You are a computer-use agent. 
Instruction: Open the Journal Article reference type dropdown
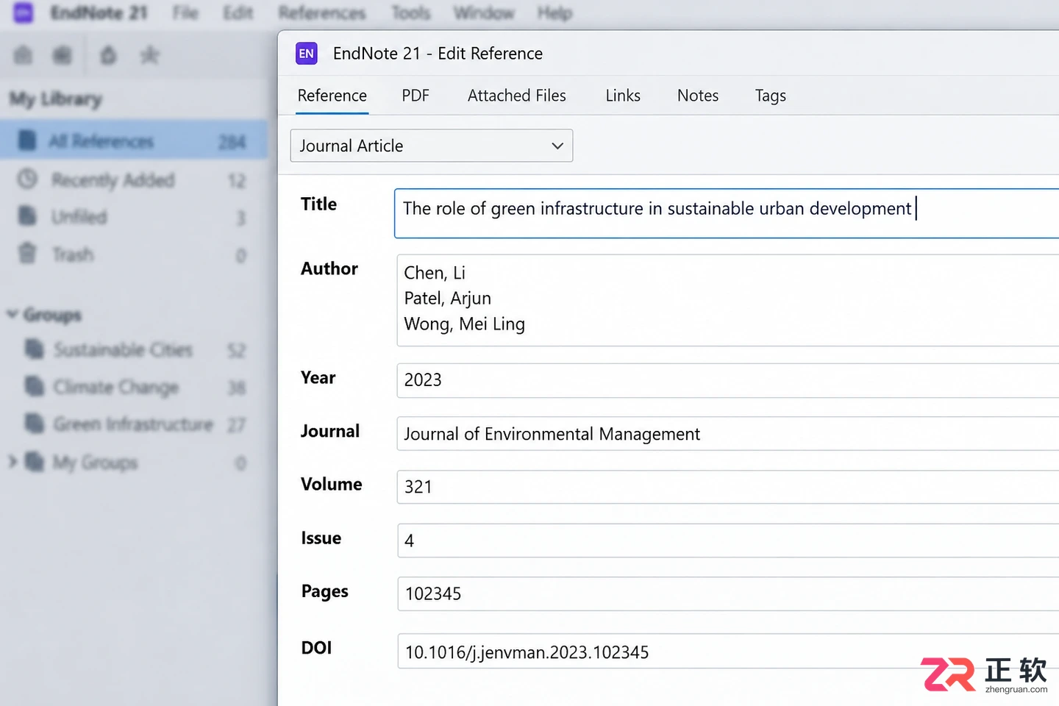(432, 146)
